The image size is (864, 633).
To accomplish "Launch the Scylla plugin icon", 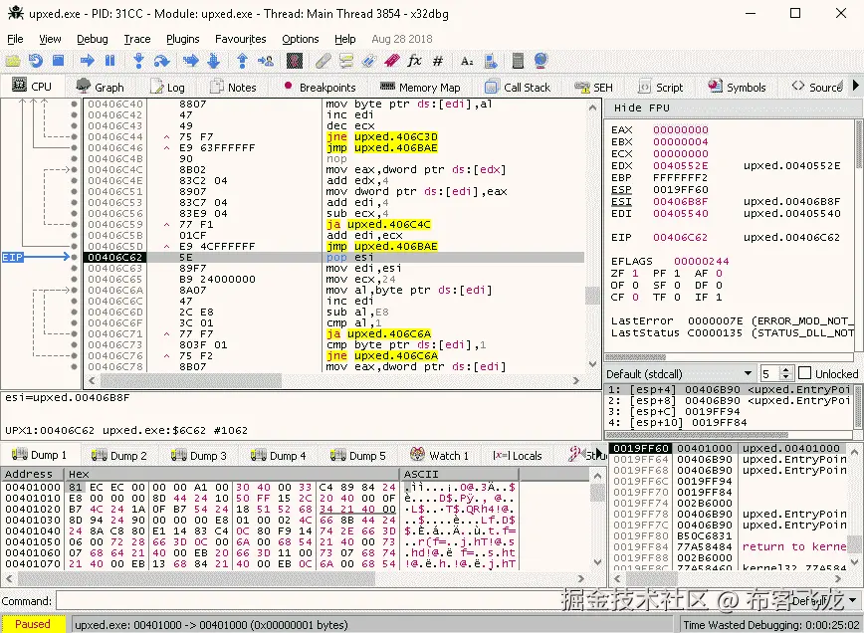I will (295, 61).
